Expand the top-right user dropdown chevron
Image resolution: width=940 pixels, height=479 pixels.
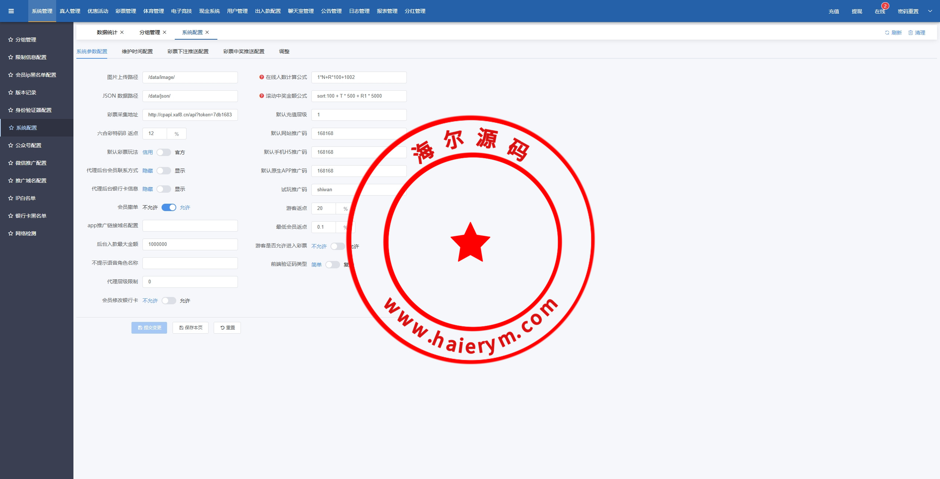click(x=930, y=11)
